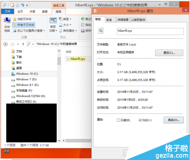Select Windows 10 (C:) drive
Viewport: 190px width, 160px height.
(x=29, y=74)
